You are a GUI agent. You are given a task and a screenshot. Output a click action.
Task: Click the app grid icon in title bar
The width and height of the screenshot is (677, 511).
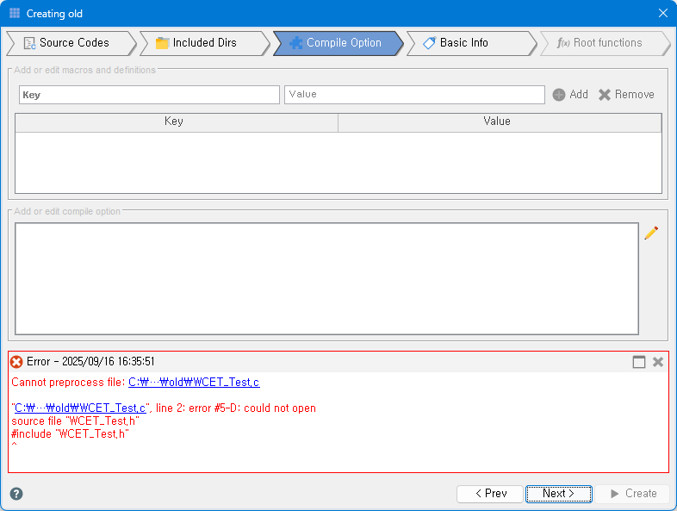[15, 14]
